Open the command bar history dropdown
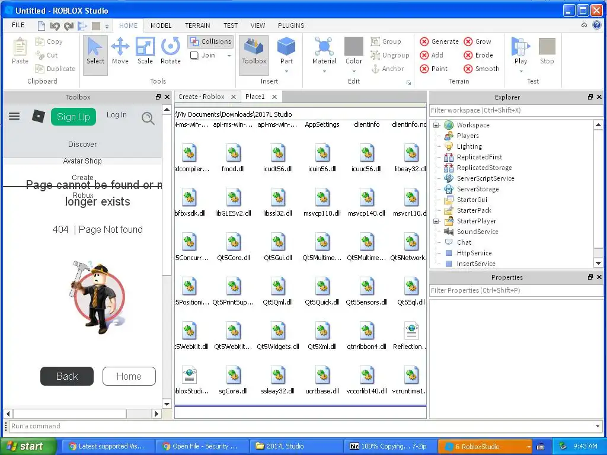The height and width of the screenshot is (455, 607). tap(599, 427)
